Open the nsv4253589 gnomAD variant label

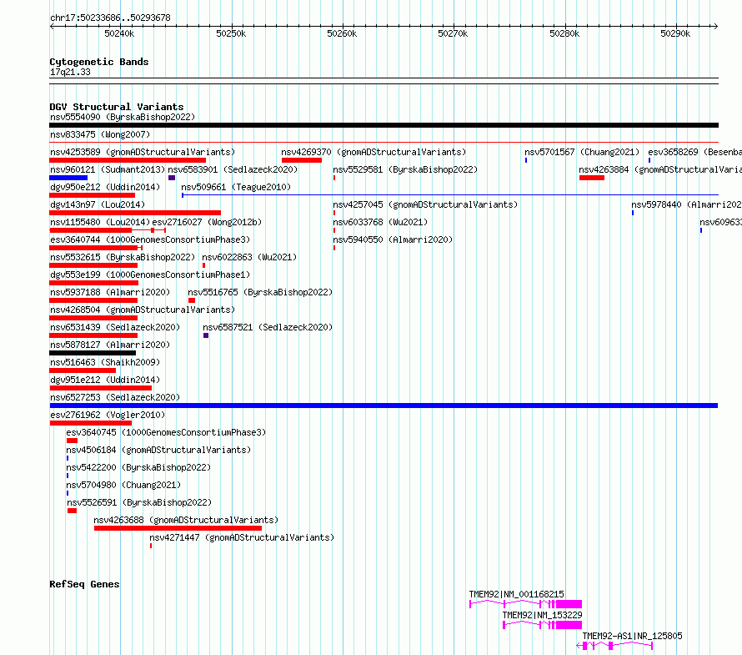point(143,152)
